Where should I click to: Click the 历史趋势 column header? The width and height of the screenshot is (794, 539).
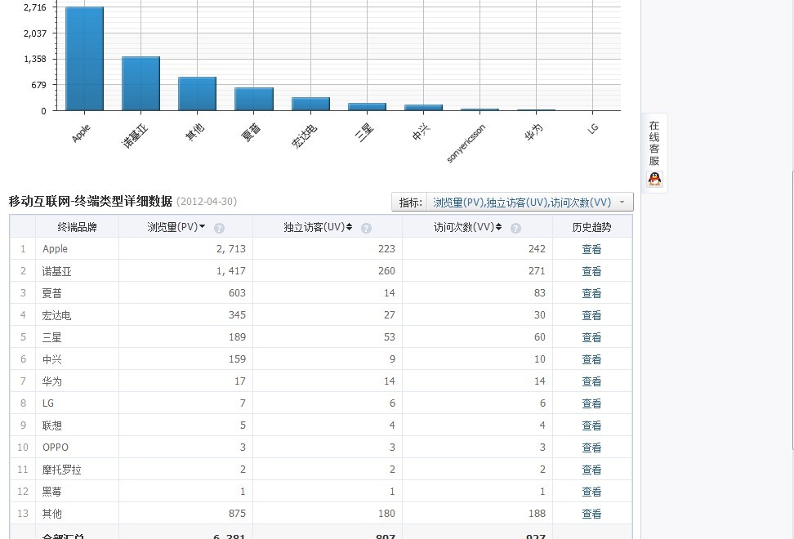coord(591,227)
